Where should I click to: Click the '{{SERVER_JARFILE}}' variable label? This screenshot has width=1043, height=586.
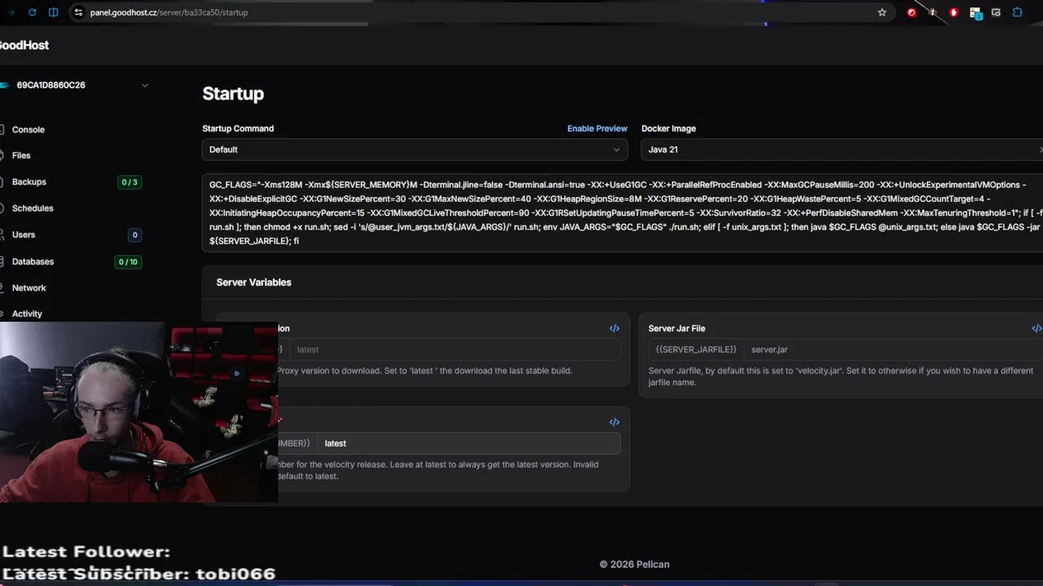[696, 349]
